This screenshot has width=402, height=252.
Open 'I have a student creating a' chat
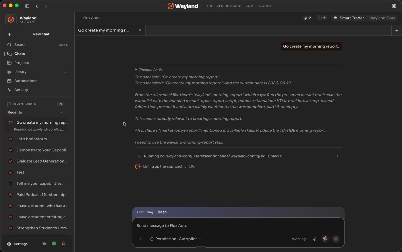(36, 217)
